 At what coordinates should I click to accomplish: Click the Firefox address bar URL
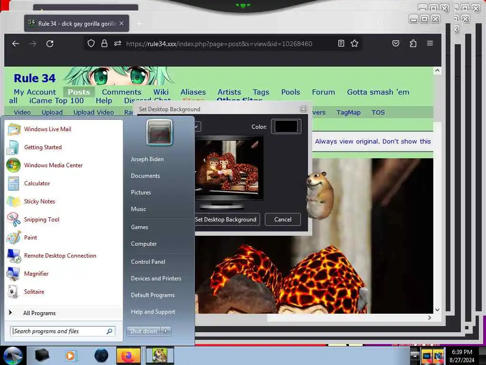(219, 44)
